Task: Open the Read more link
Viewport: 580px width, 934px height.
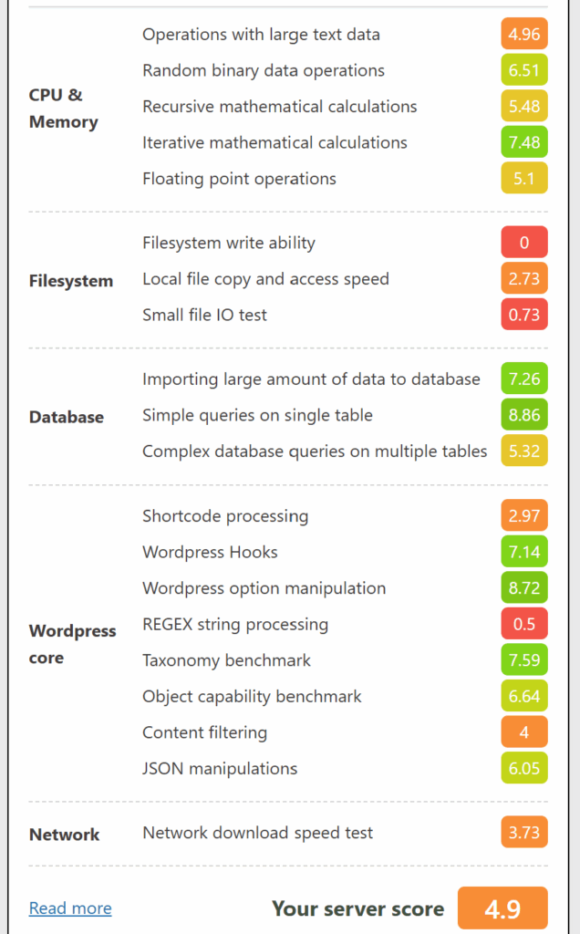Action: click(x=70, y=908)
